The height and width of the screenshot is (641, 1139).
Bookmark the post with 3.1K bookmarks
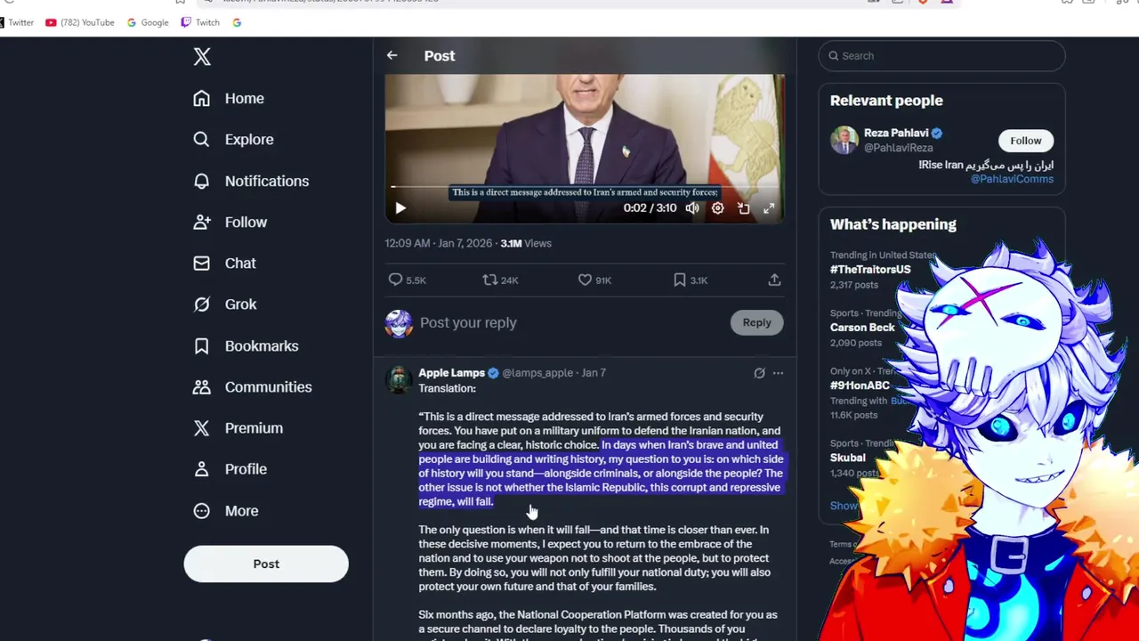pyautogui.click(x=690, y=280)
